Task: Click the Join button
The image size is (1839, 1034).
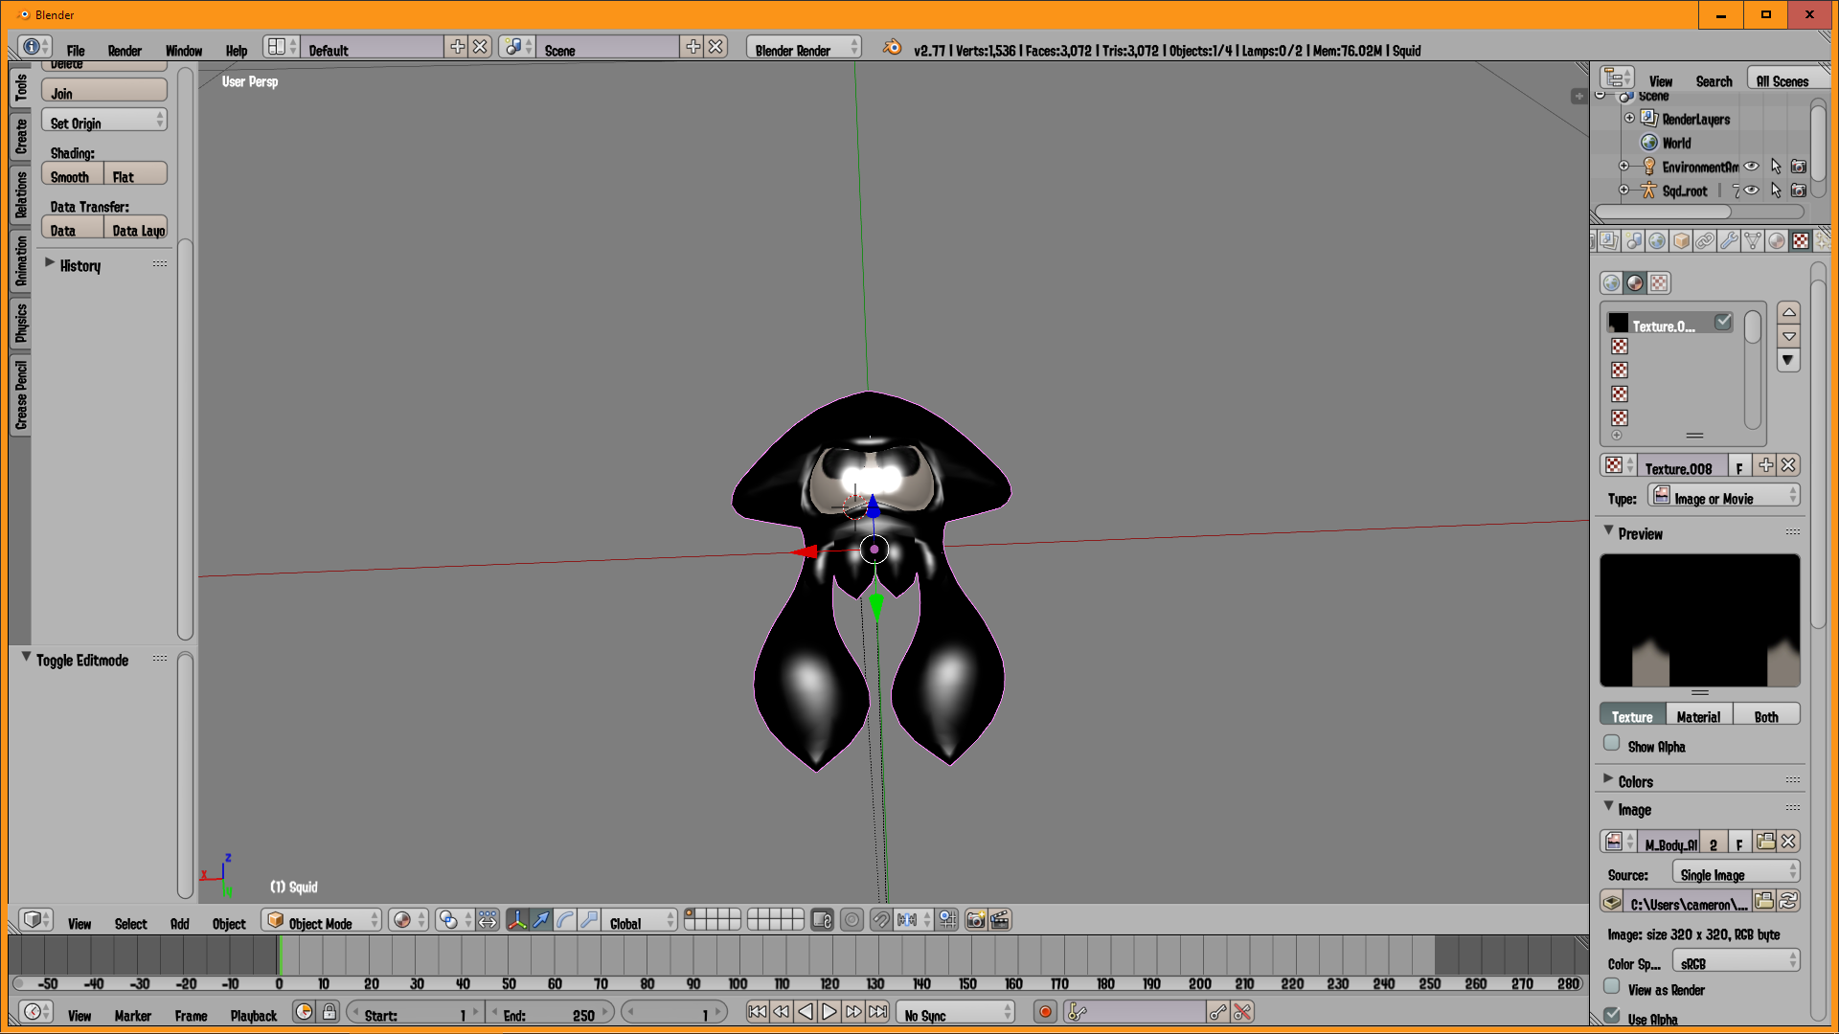Action: (x=103, y=93)
